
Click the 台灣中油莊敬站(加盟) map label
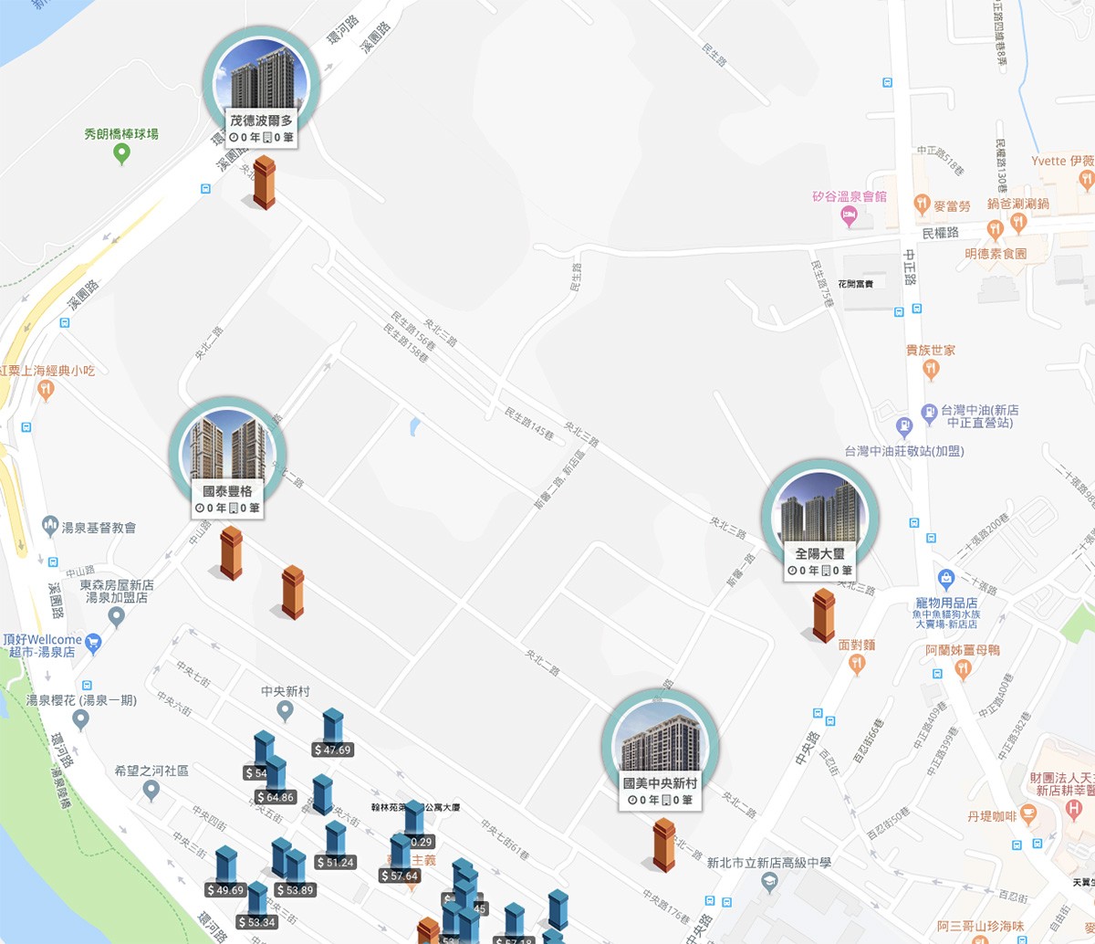pos(903,451)
